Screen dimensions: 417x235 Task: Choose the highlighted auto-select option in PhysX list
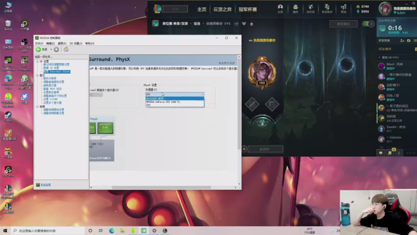pyautogui.click(x=175, y=99)
